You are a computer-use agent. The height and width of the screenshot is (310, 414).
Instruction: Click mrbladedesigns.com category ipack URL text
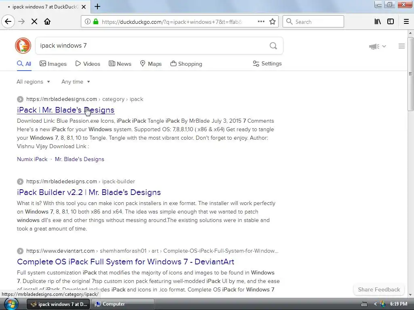85,99
